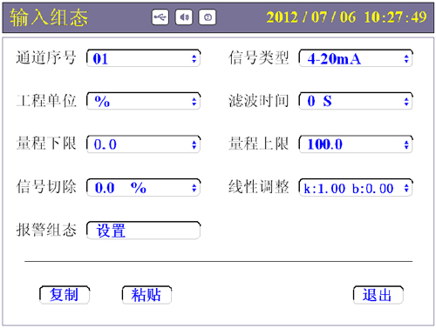
Task: Click the USB status icon
Action: point(160,17)
